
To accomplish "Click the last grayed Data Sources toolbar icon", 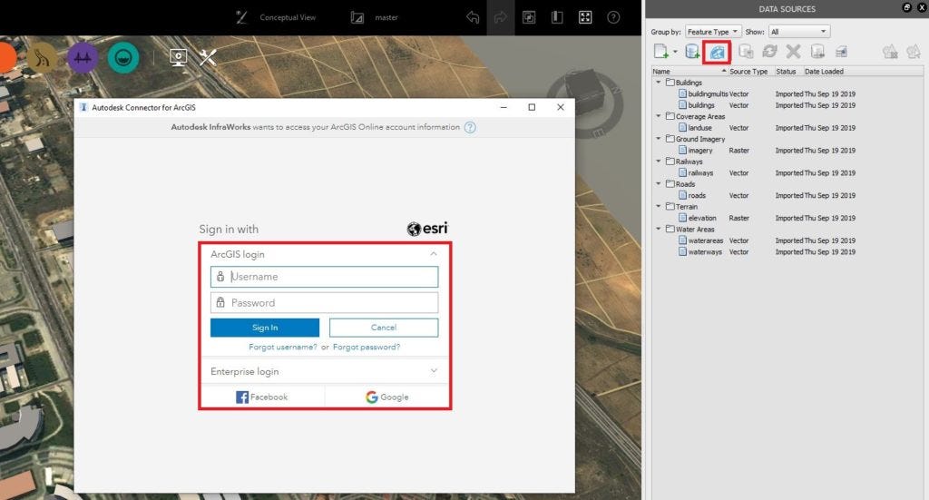I will 913,52.
